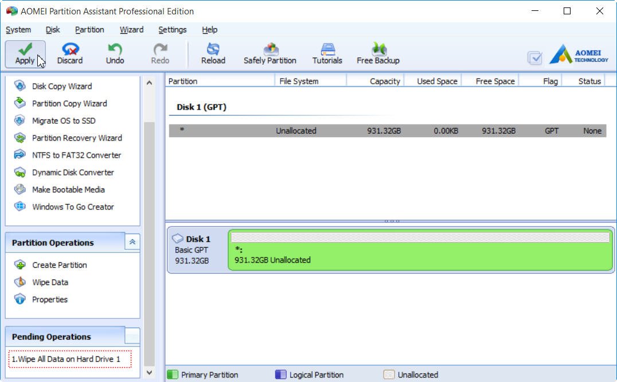This screenshot has width=617, height=382.
Task: Launch the Free Backup tool
Action: (378, 54)
